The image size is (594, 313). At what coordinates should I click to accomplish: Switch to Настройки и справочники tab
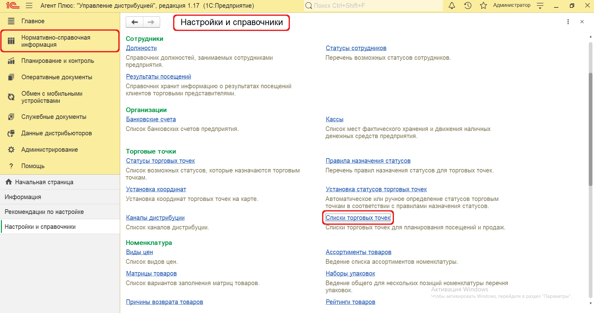point(60,227)
